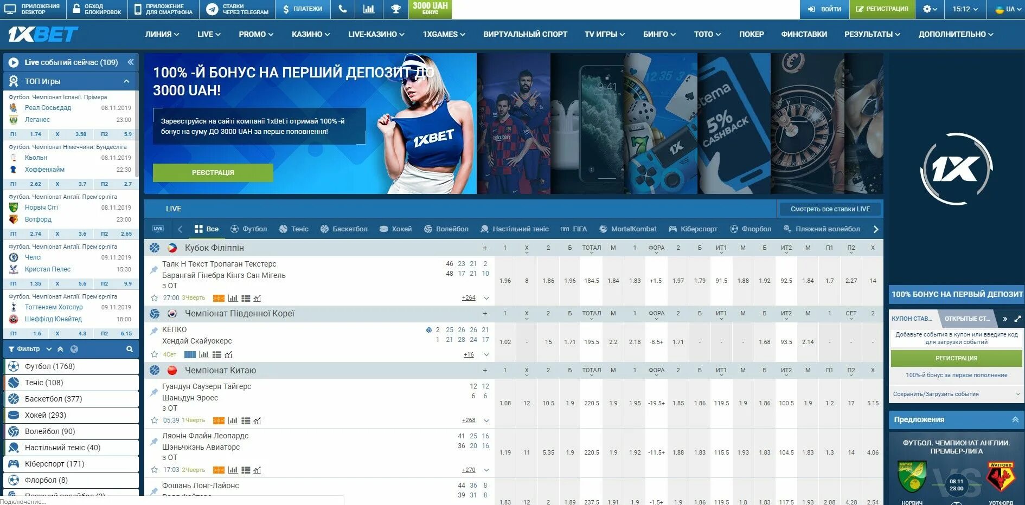Open КАЗИНО dropdown in main menu
This screenshot has width=1025, height=505.
click(311, 34)
